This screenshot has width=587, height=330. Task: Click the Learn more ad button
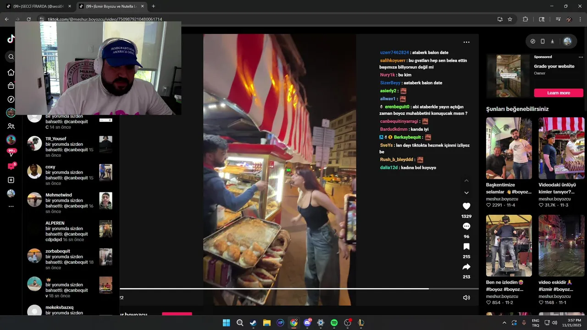[558, 93]
